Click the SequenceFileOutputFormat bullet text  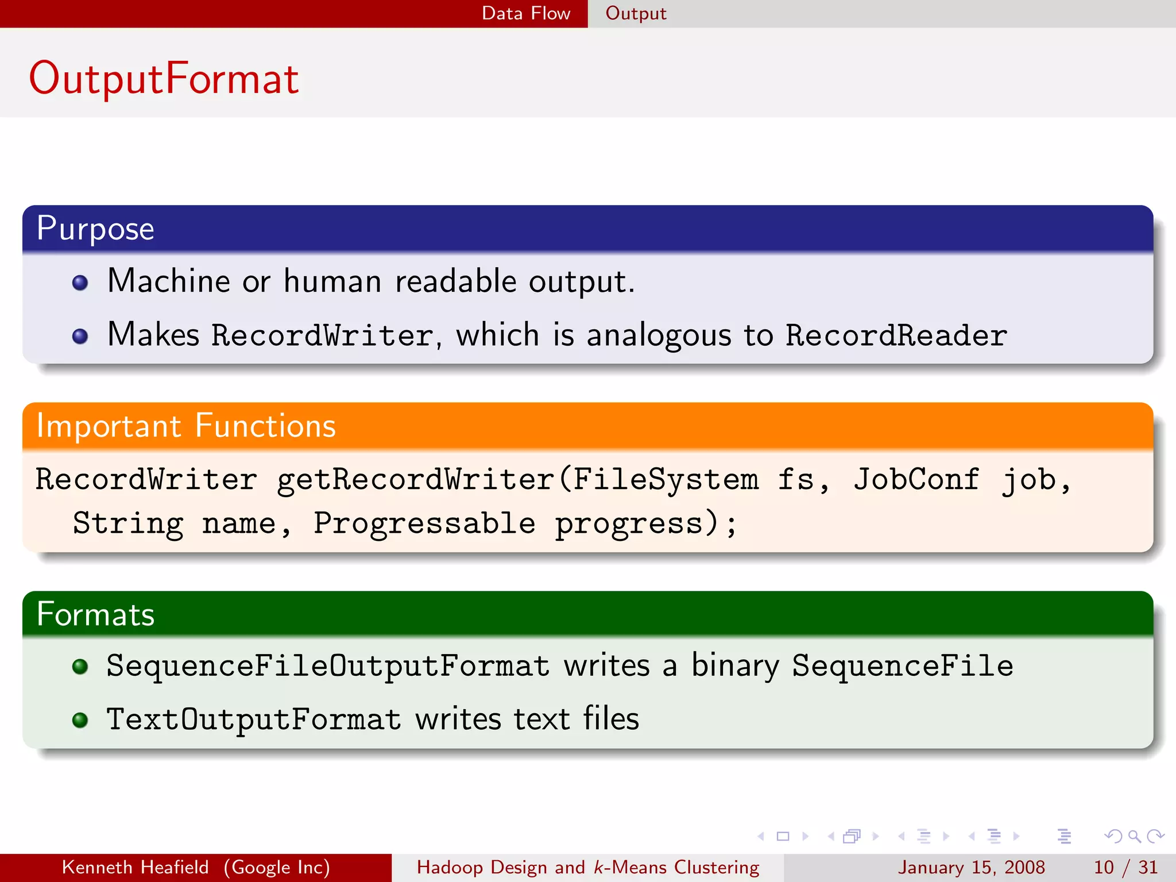[560, 666]
